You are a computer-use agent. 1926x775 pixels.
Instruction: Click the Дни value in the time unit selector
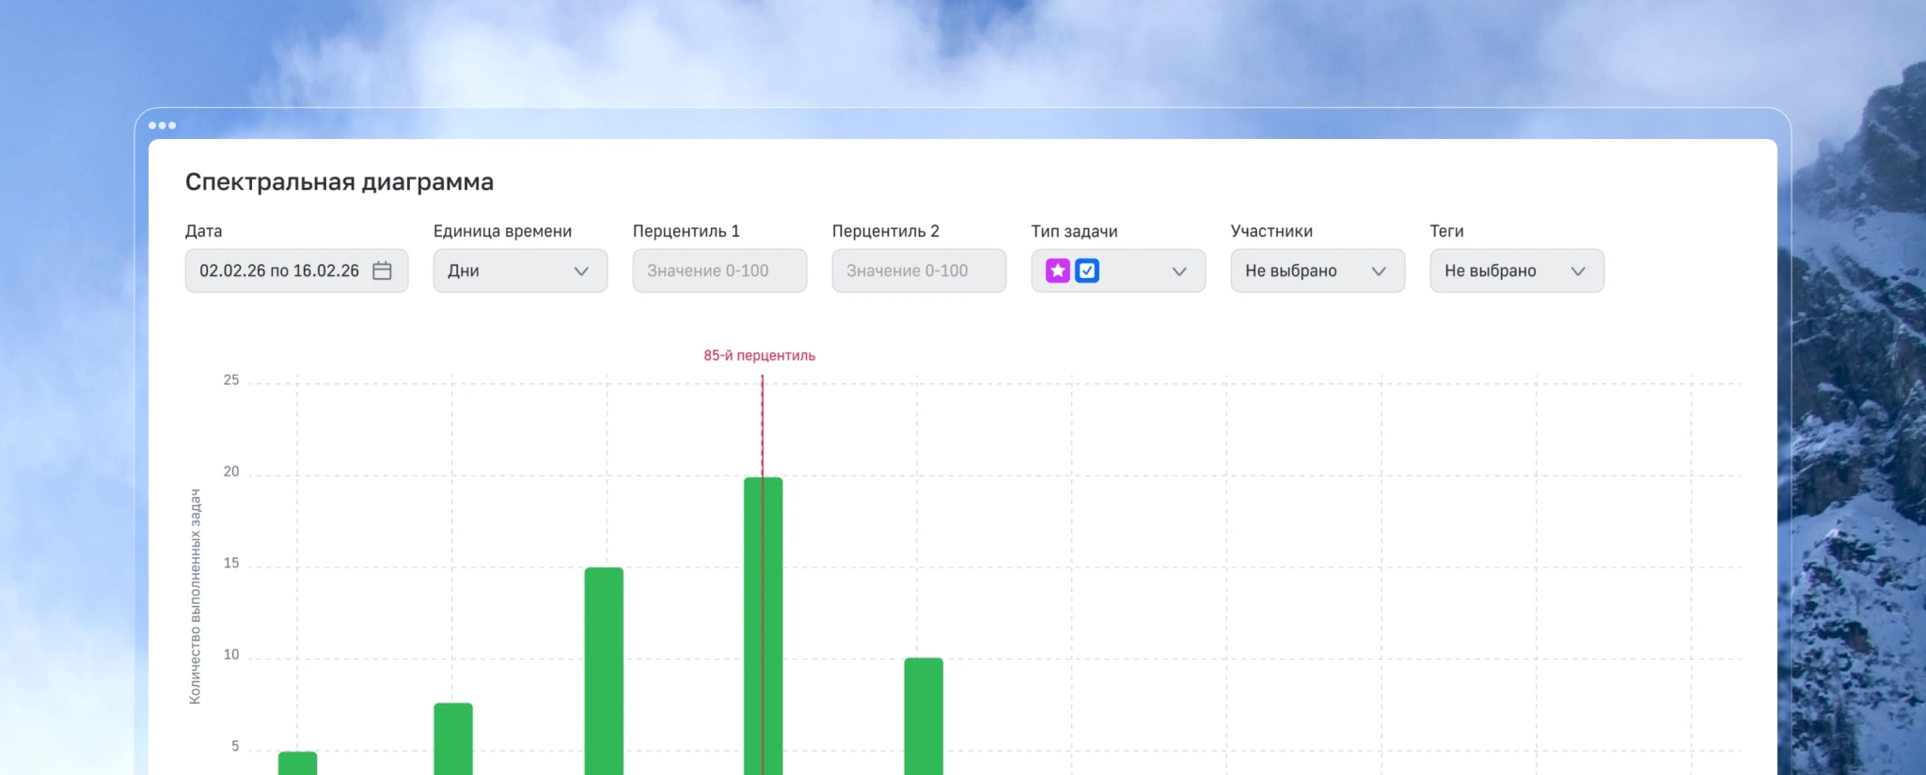point(464,271)
